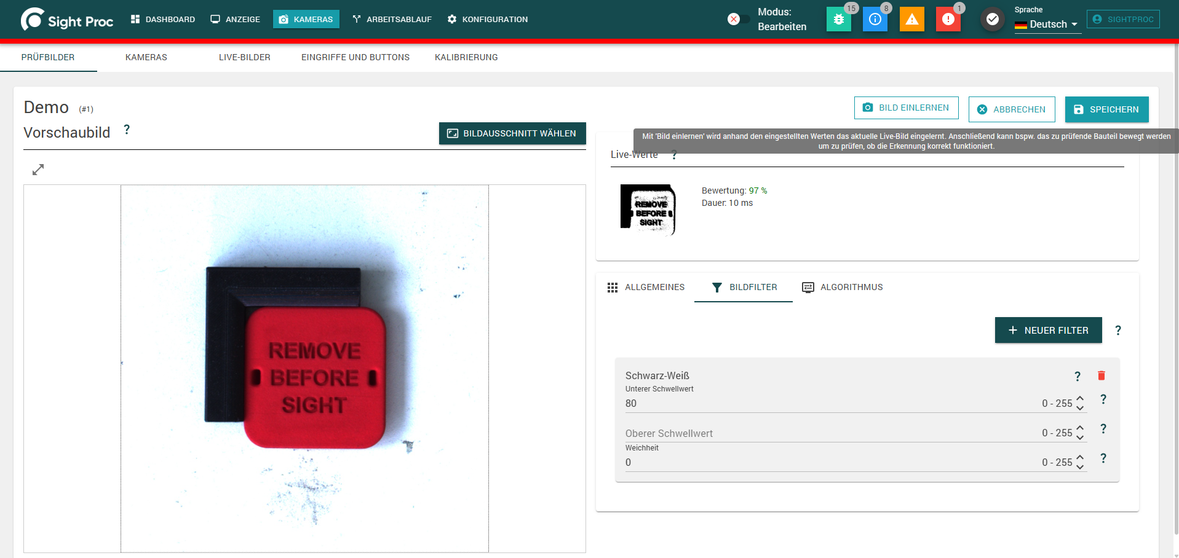
Task: Show help for Schwarz-Weiß filter title
Action: pyautogui.click(x=1078, y=376)
